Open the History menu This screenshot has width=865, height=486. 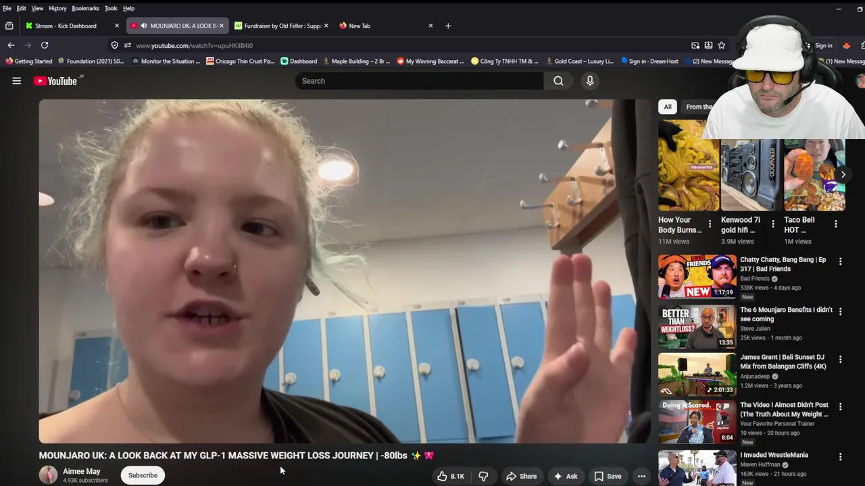point(57,8)
